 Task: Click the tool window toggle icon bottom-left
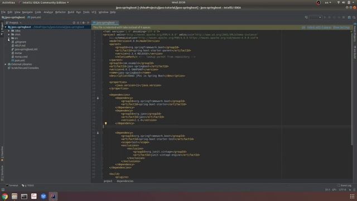[3, 190]
